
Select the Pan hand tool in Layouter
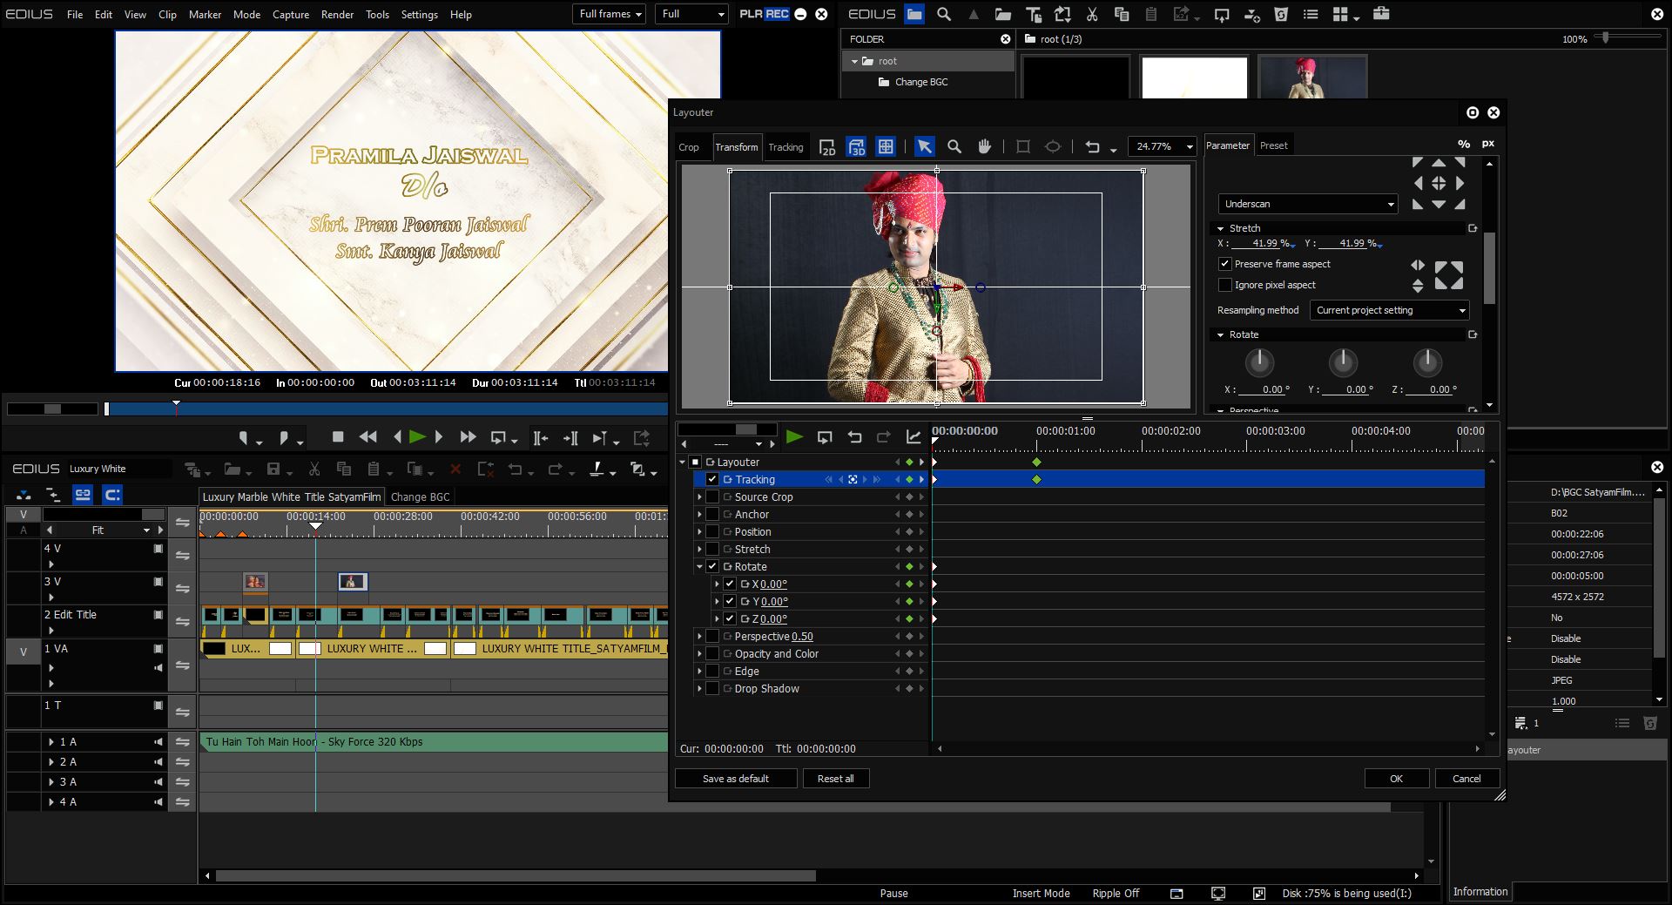pos(984,147)
